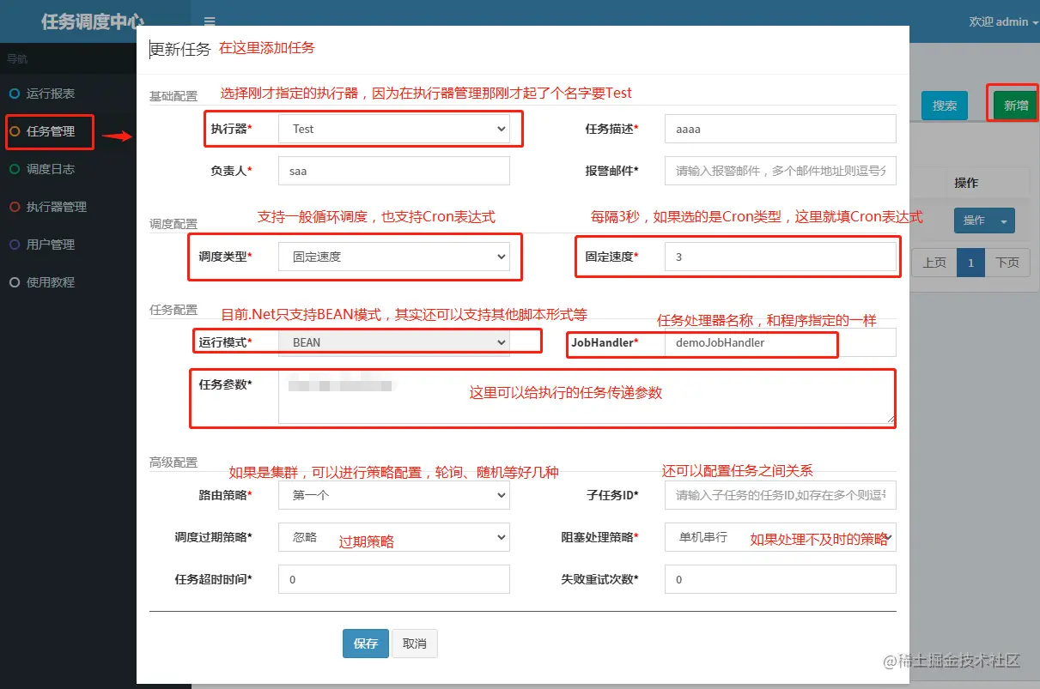Click the 任务超时时间 field
1040x689 pixels.
click(394, 579)
